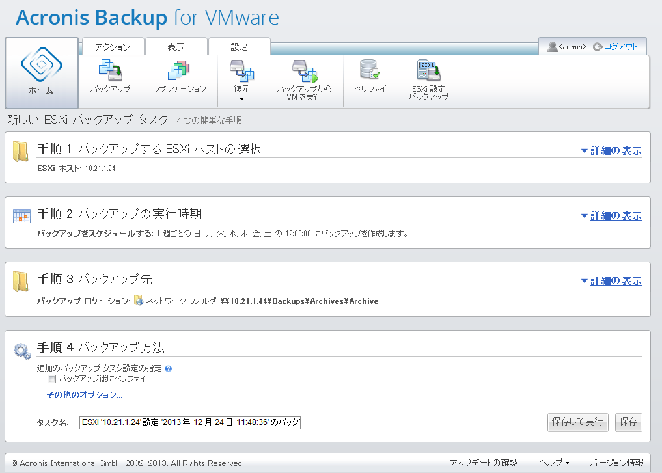Open the 復元 dropdown arrow
This screenshot has width=662, height=473.
(x=241, y=100)
